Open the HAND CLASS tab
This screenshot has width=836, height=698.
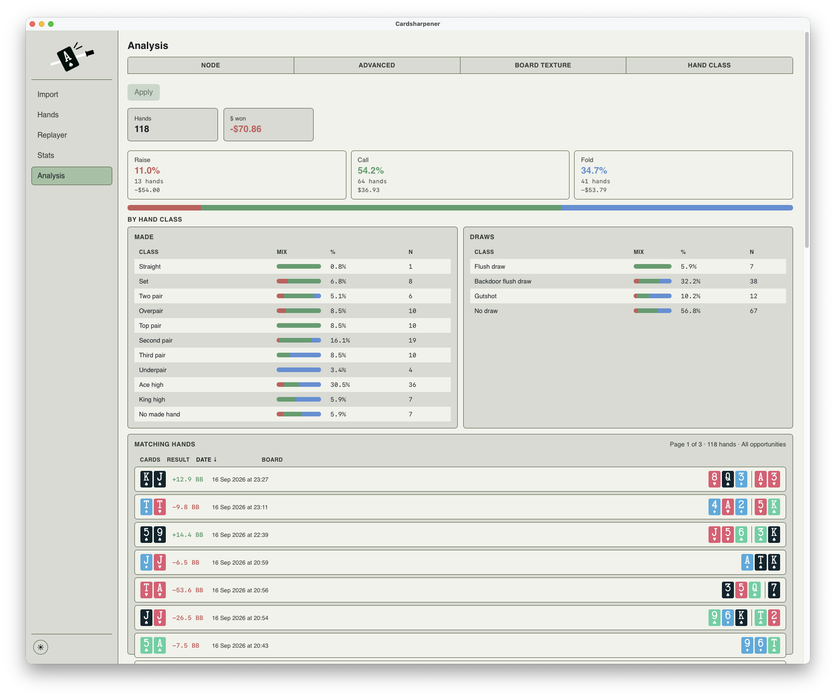coord(709,66)
